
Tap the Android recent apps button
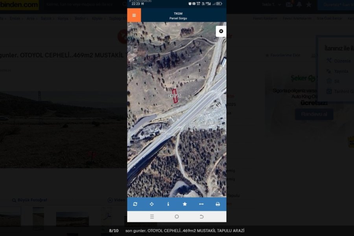coord(152,217)
